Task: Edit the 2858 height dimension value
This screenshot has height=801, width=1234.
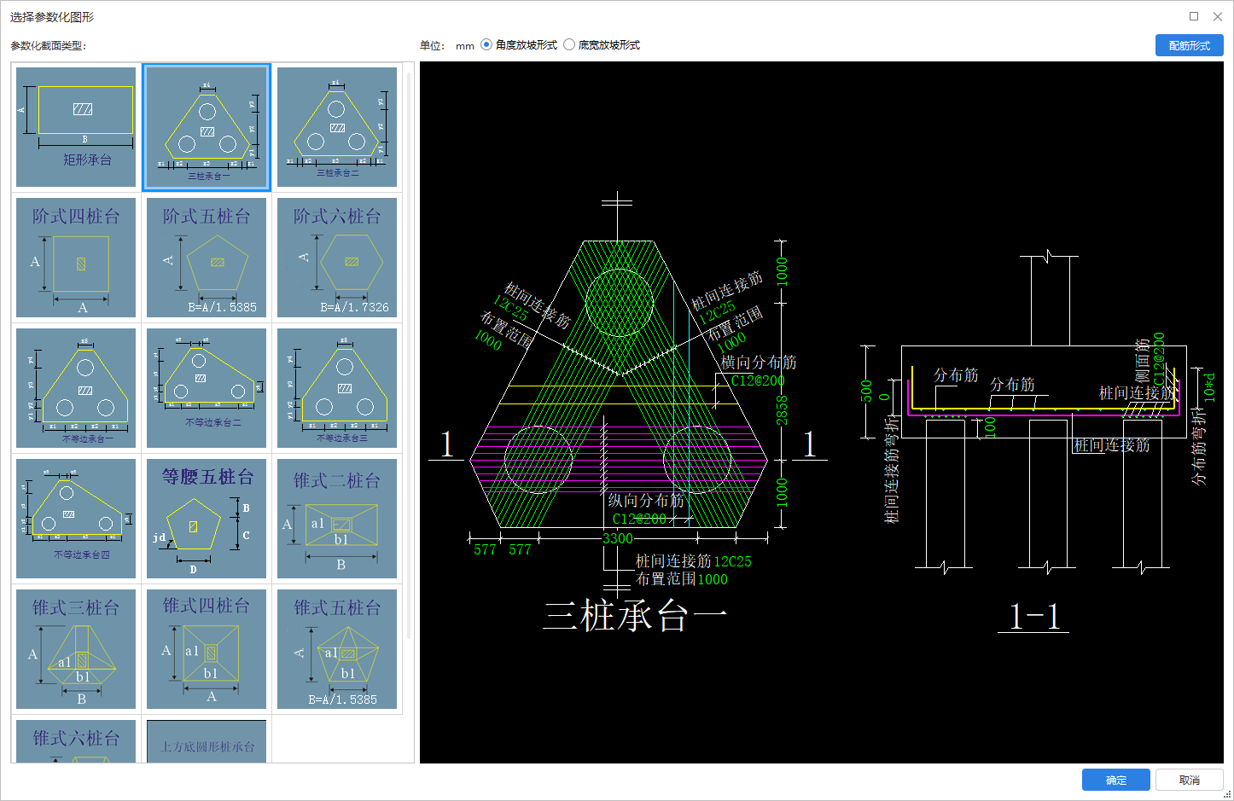Action: click(782, 409)
